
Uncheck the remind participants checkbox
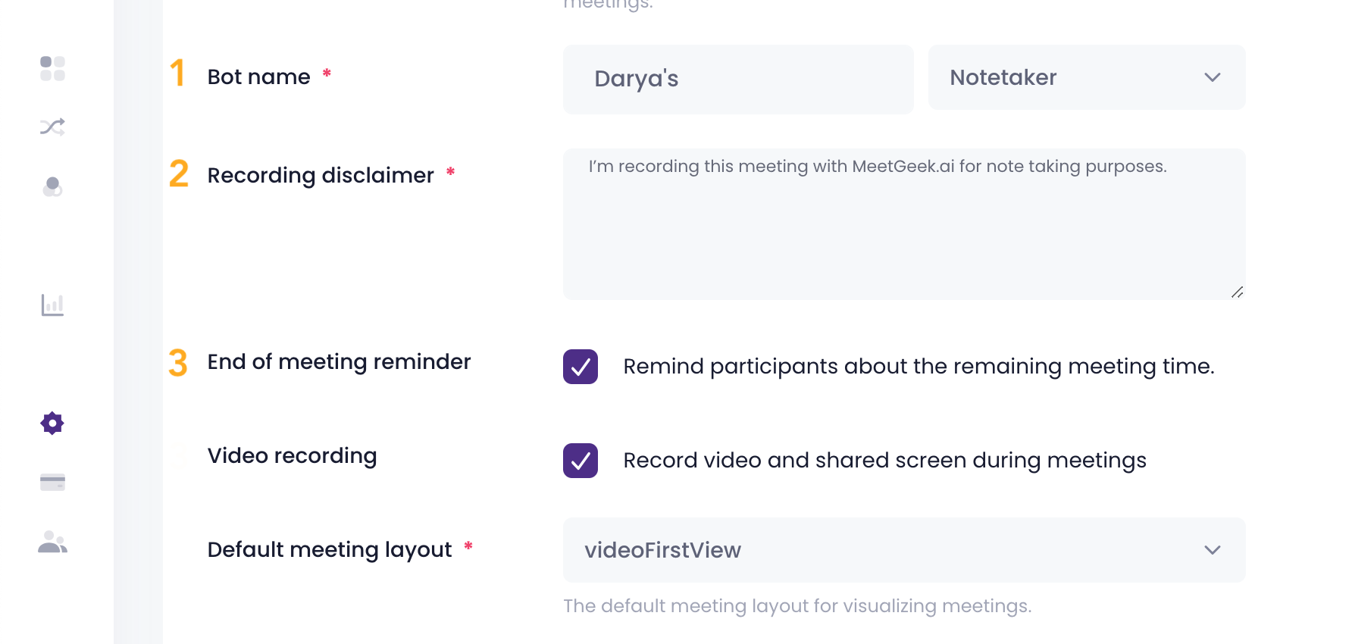(581, 367)
